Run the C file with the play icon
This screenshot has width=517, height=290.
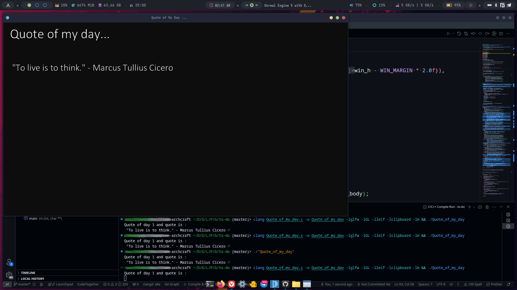coord(448,34)
